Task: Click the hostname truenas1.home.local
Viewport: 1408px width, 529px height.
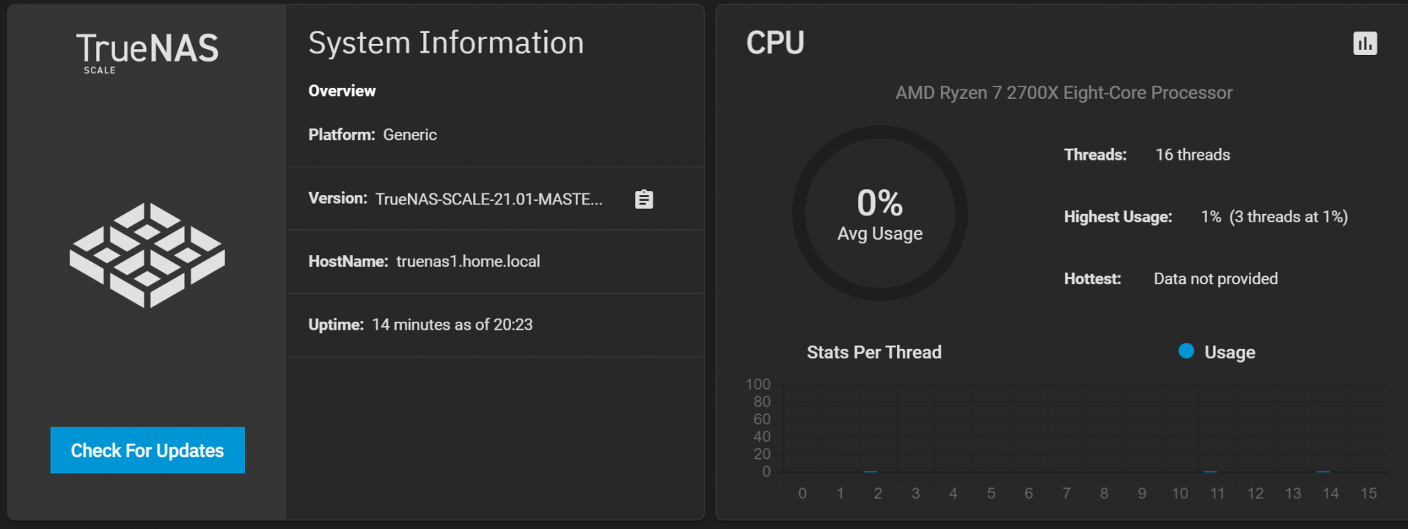Action: coord(468,262)
